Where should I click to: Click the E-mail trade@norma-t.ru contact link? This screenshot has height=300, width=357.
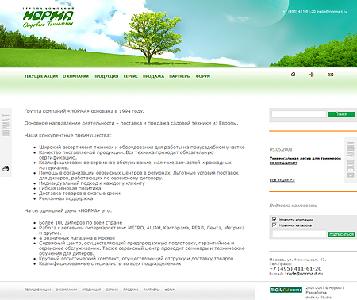click(x=304, y=274)
